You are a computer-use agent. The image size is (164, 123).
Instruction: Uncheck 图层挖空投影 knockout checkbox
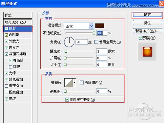[67, 100]
